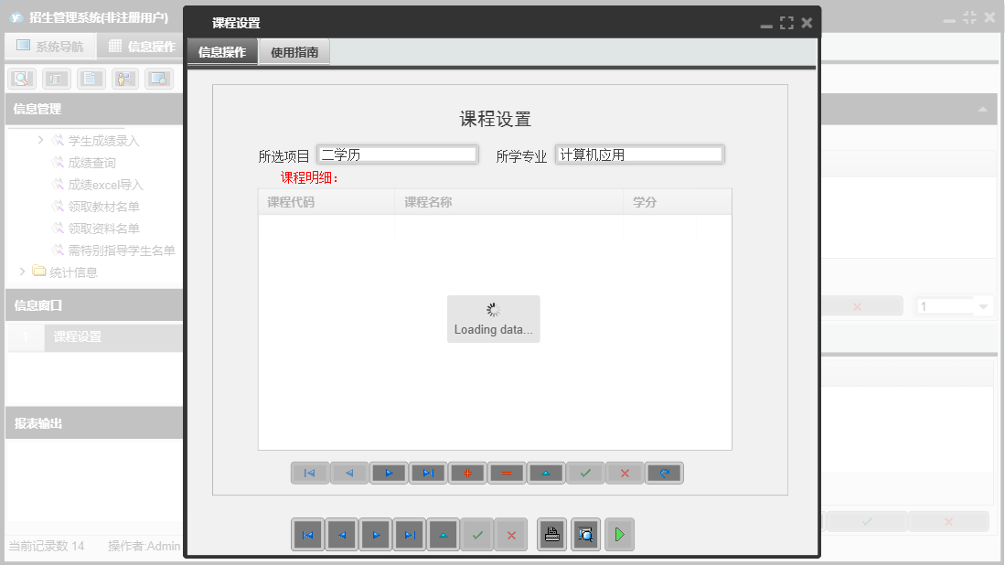This screenshot has height=565, width=1005.
Task: Click the magnifier search icon in left toolbar
Action: pos(20,78)
